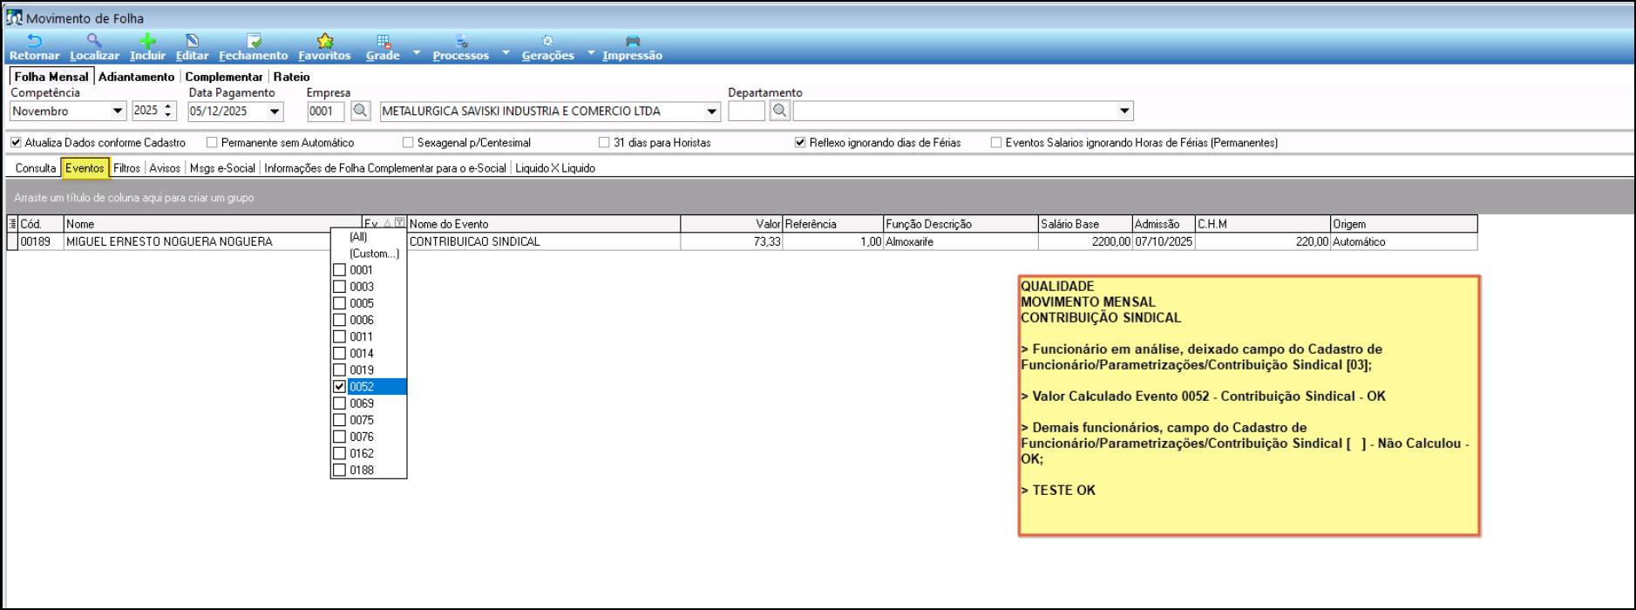Click the Favoritos star icon
Screen dimensions: 1636x610
(x=325, y=41)
